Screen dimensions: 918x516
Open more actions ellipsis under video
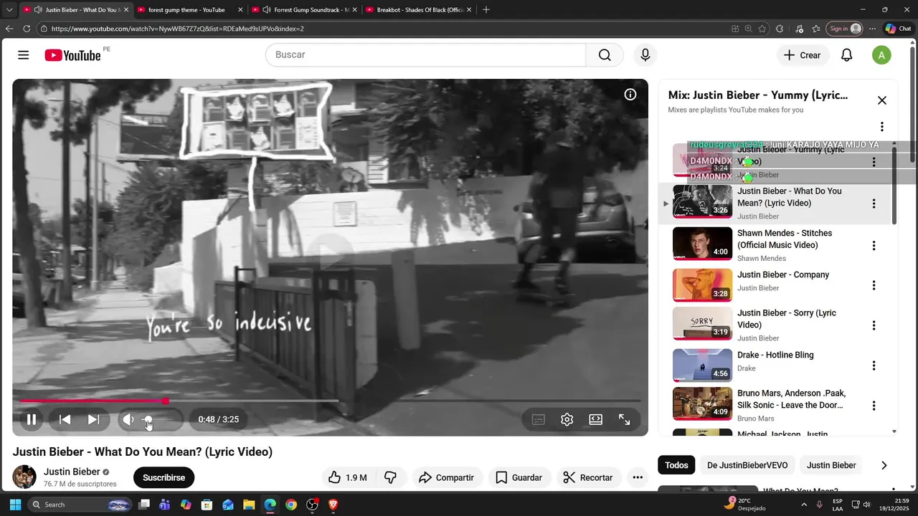638,477
